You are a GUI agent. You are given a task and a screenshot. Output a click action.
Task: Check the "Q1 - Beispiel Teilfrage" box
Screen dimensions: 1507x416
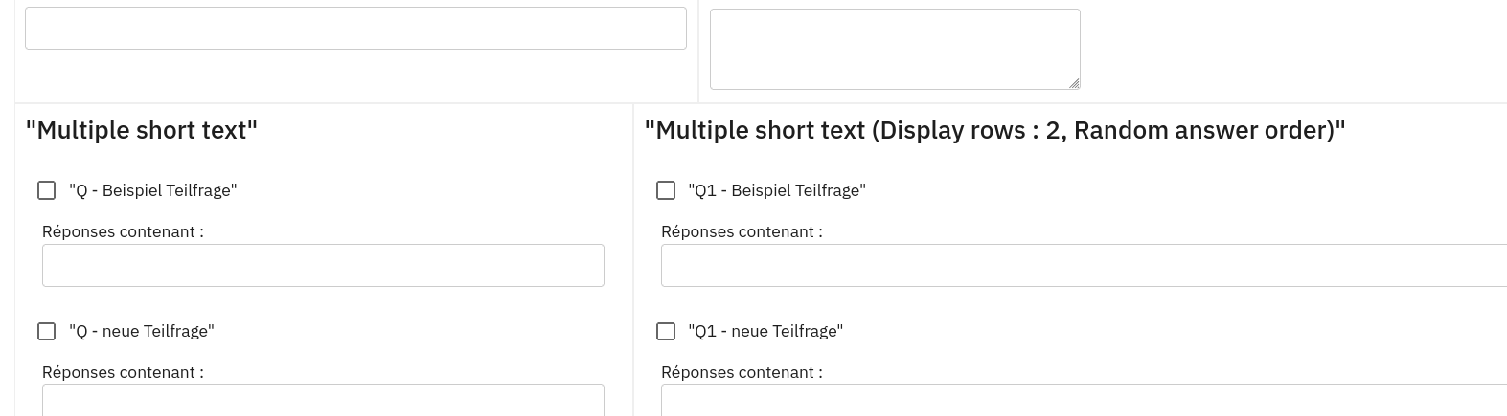pyautogui.click(x=666, y=190)
